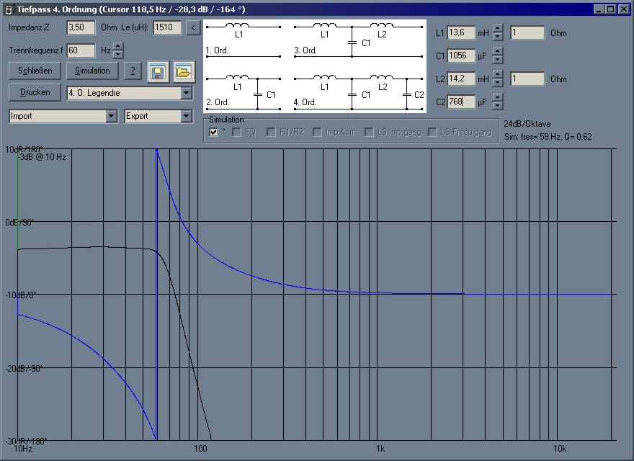Click the L1 Ohm resistance field
The height and width of the screenshot is (461, 634).
527,32
